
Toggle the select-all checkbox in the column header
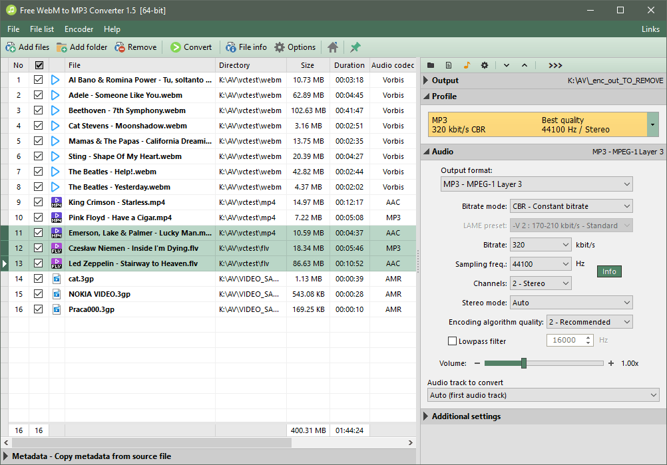coord(38,65)
